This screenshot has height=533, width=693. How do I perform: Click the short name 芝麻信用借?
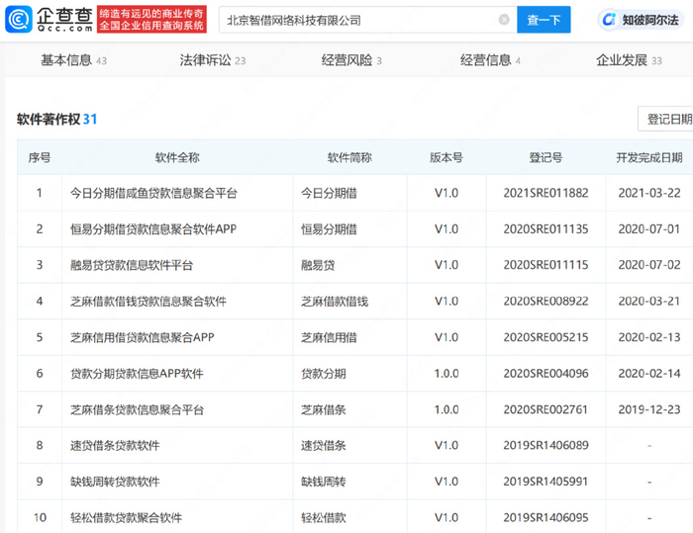[329, 337]
